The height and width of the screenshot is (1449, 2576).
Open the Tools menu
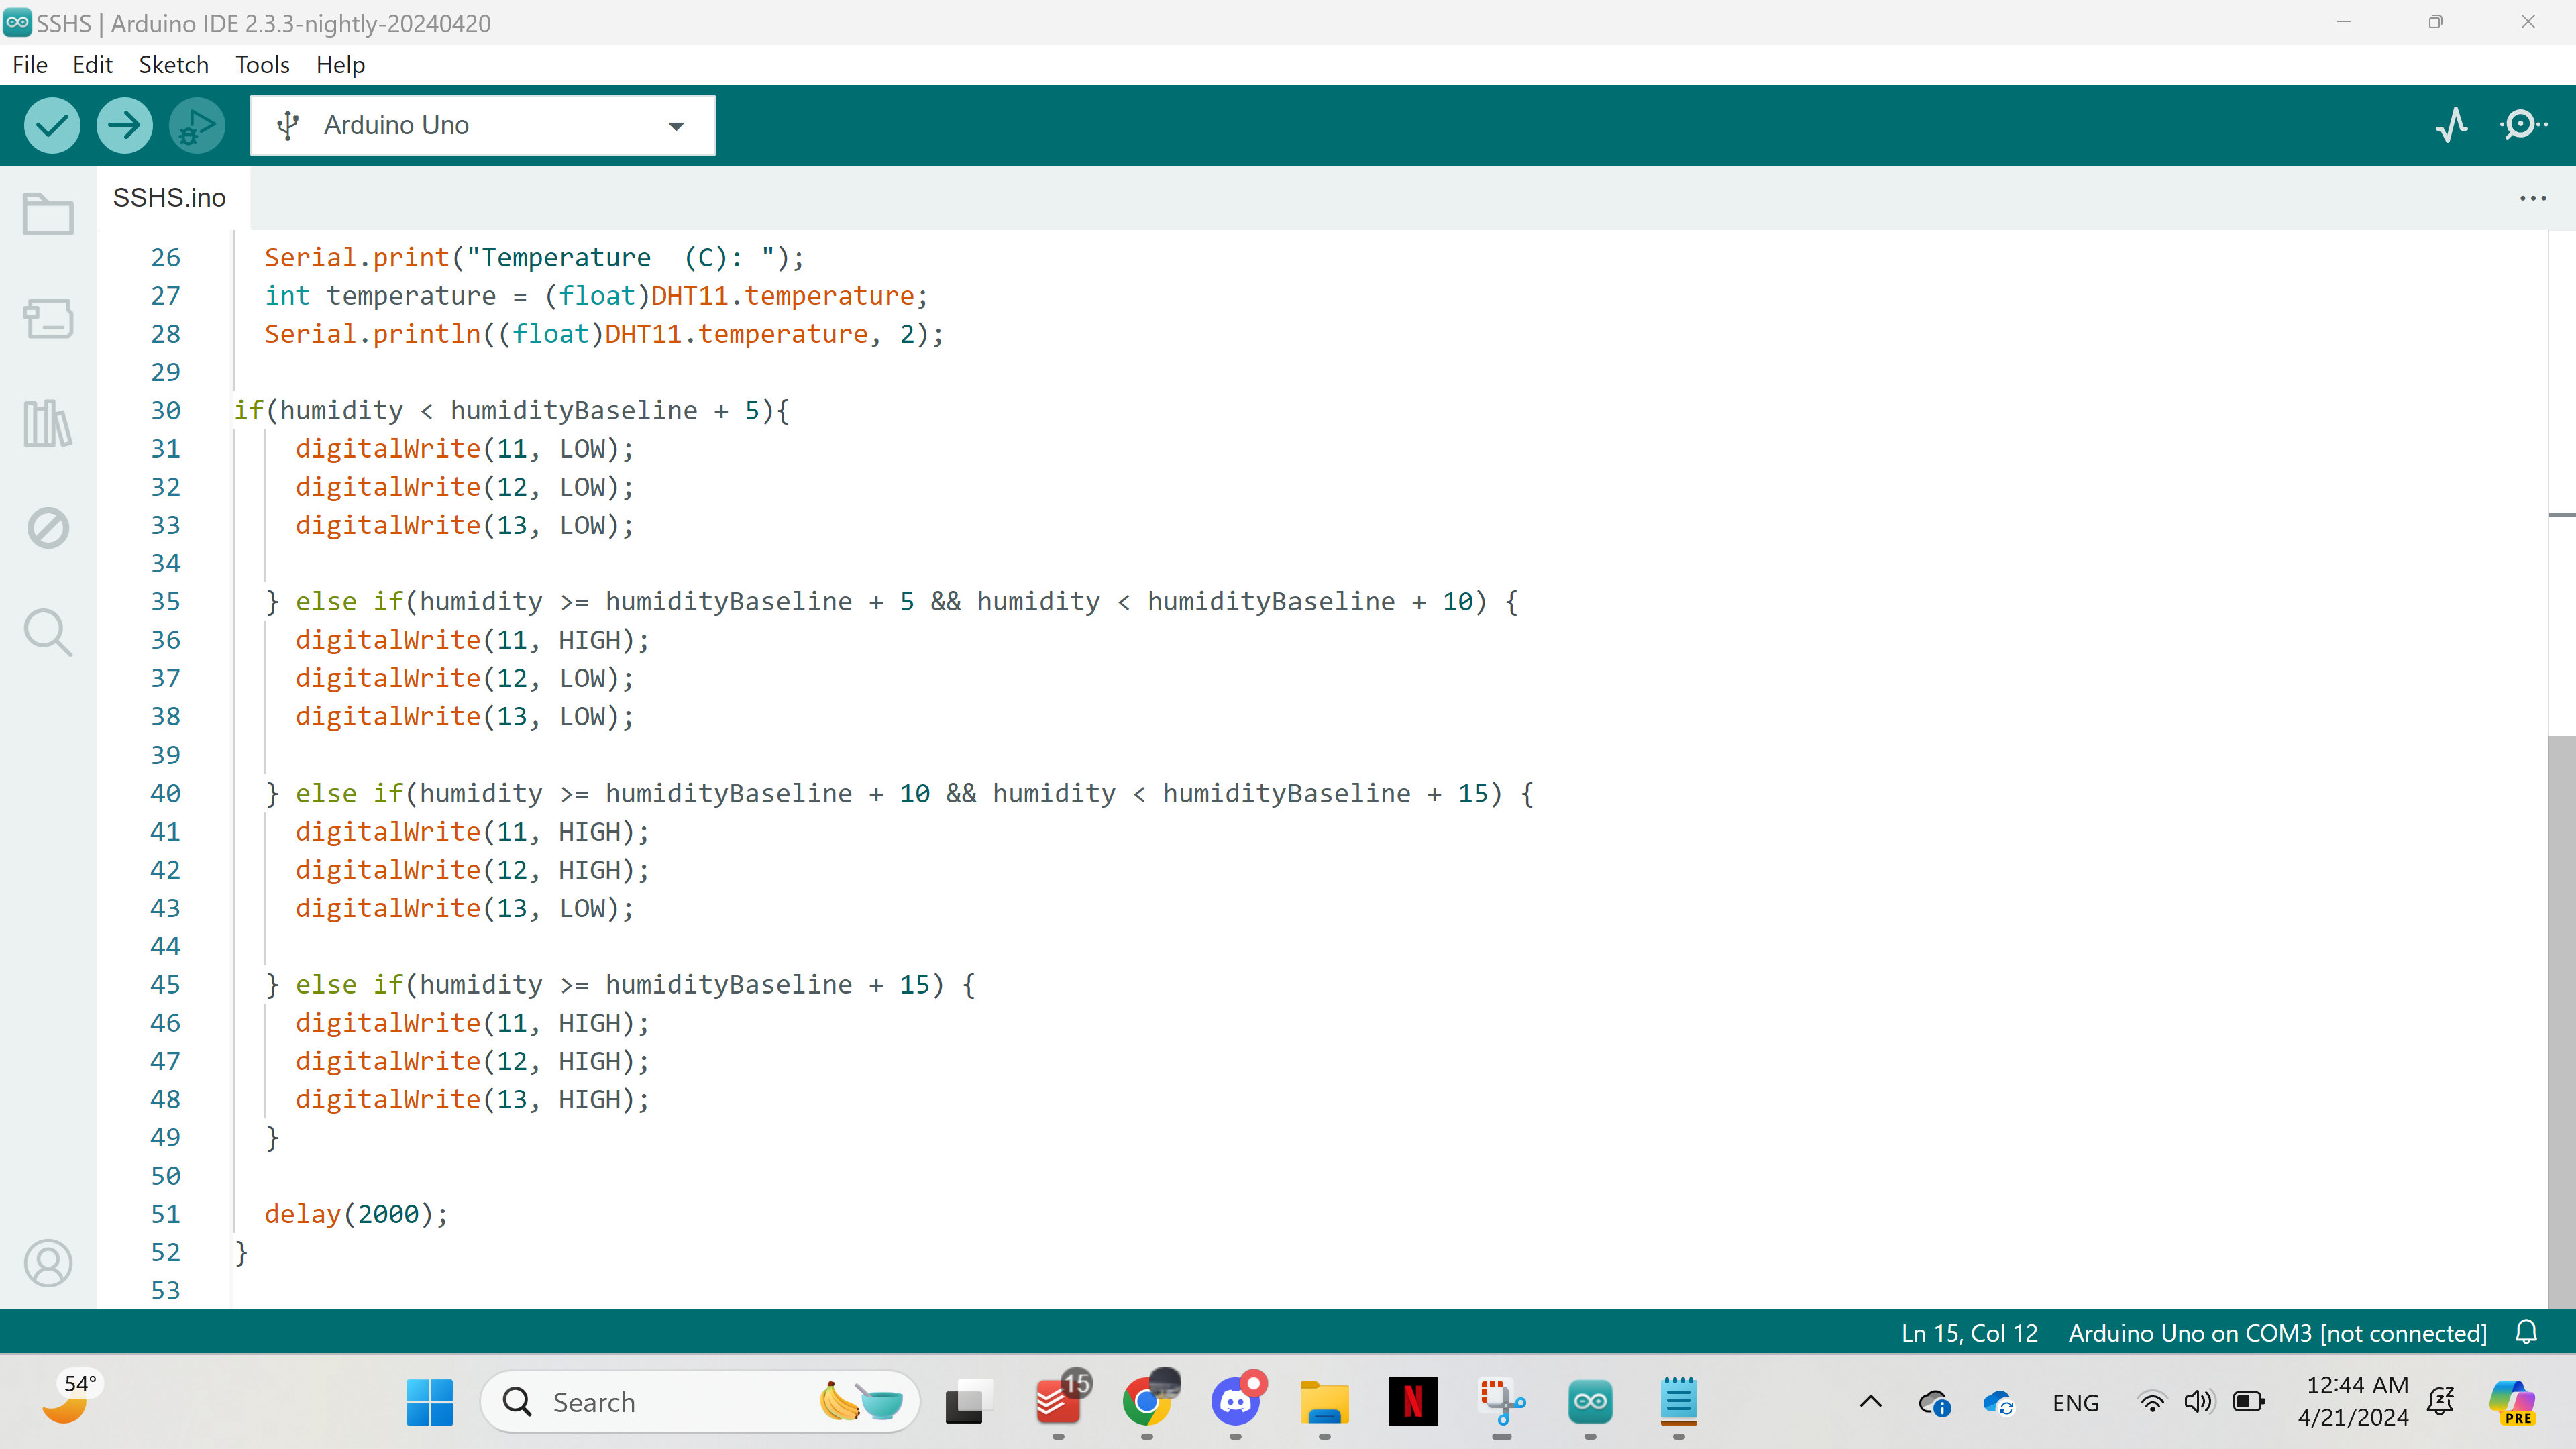pos(262,65)
